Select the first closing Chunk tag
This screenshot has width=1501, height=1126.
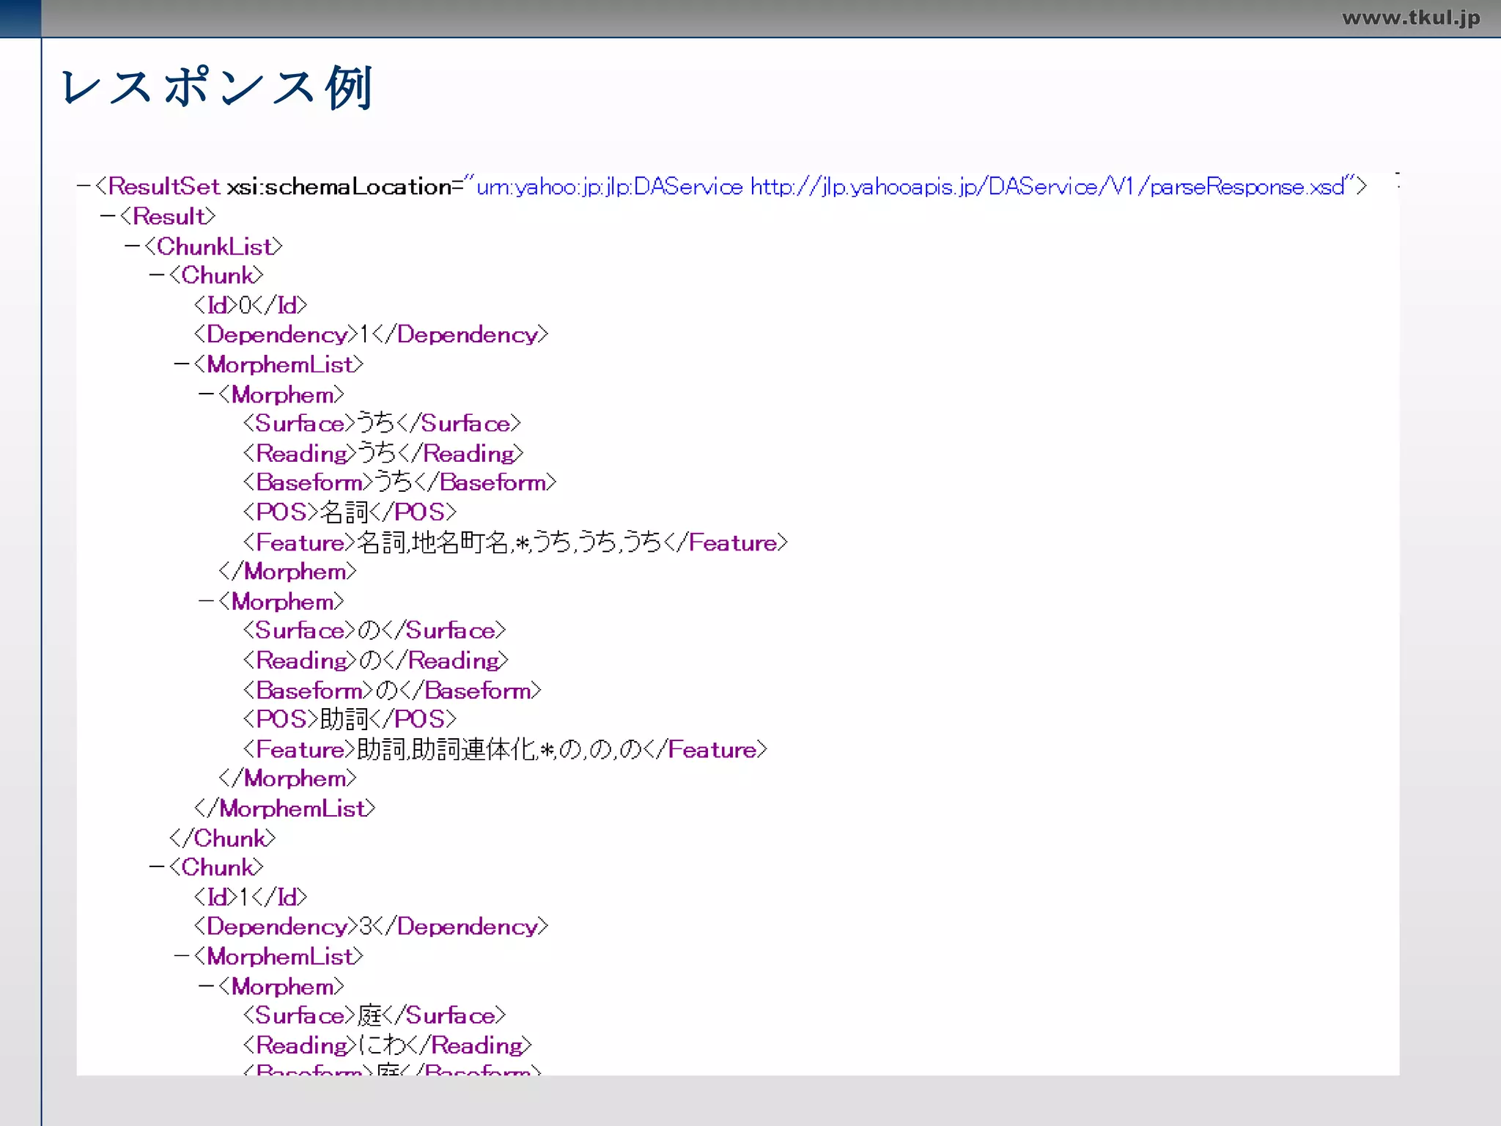222,839
